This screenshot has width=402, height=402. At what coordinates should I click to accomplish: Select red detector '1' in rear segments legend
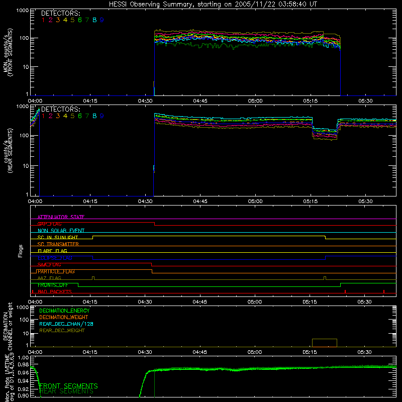click(43, 116)
